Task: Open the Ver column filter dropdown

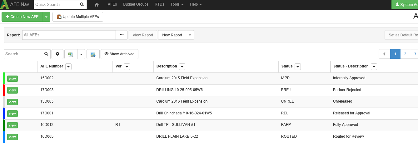Action: (x=127, y=67)
